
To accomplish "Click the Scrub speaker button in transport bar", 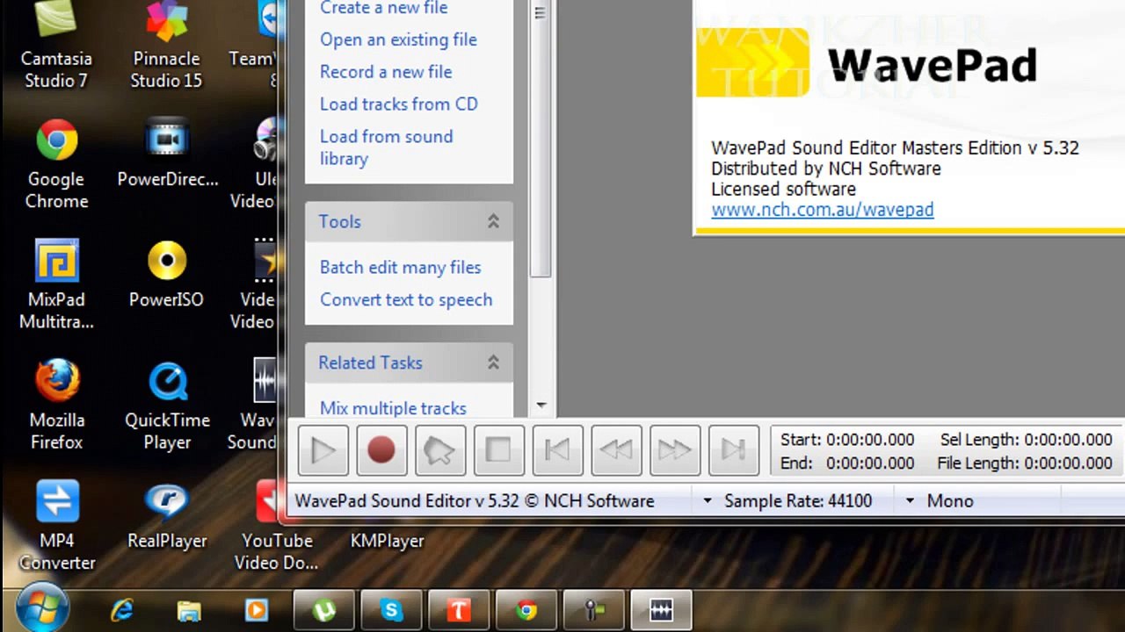I will [x=440, y=450].
